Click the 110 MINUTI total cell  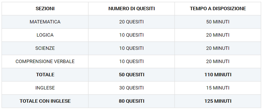(x=218, y=75)
